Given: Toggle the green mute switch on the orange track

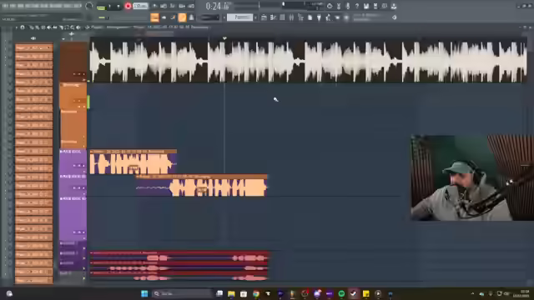Looking at the screenshot, I should pyautogui.click(x=88, y=102).
